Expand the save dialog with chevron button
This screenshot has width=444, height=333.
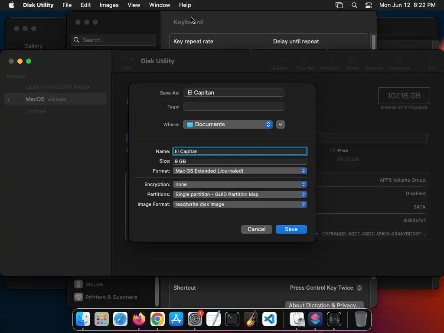click(x=281, y=124)
